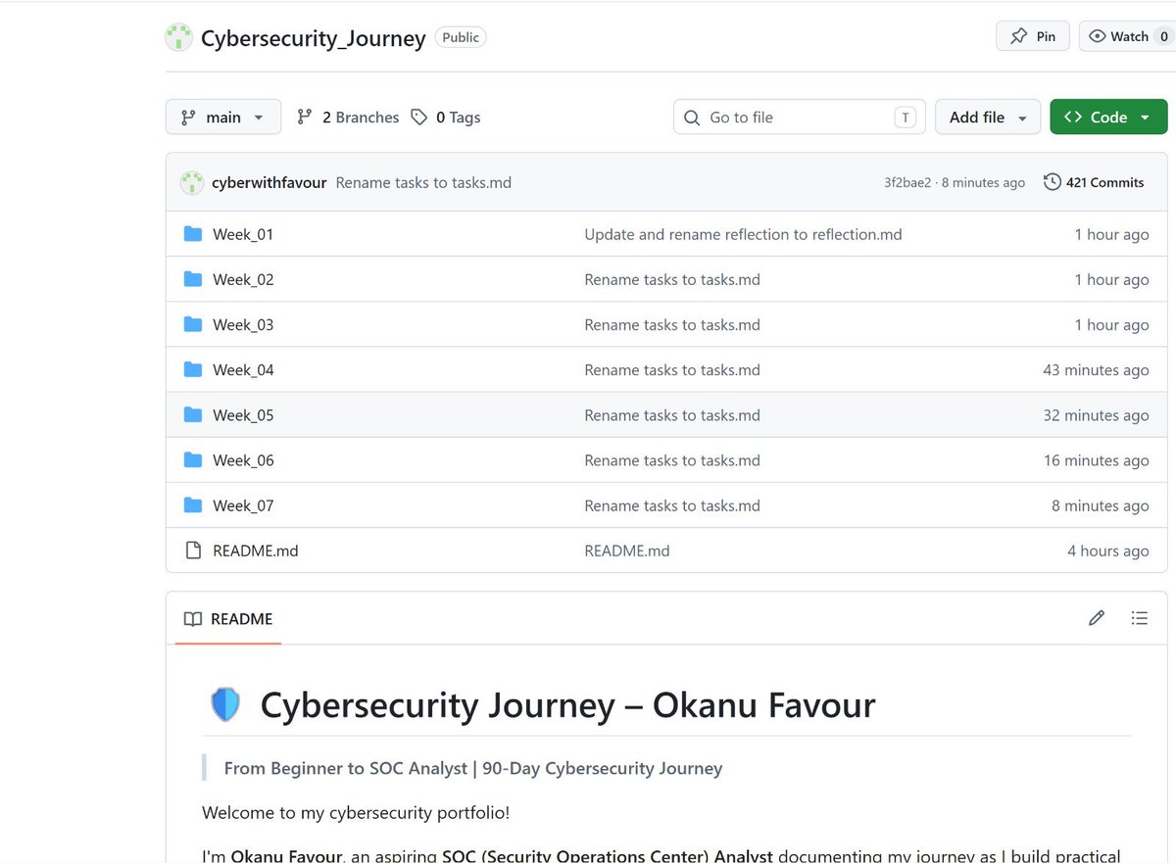Click the cyberwithfavour username link
Image resolution: width=1176 pixels, height=863 pixels.
269,182
